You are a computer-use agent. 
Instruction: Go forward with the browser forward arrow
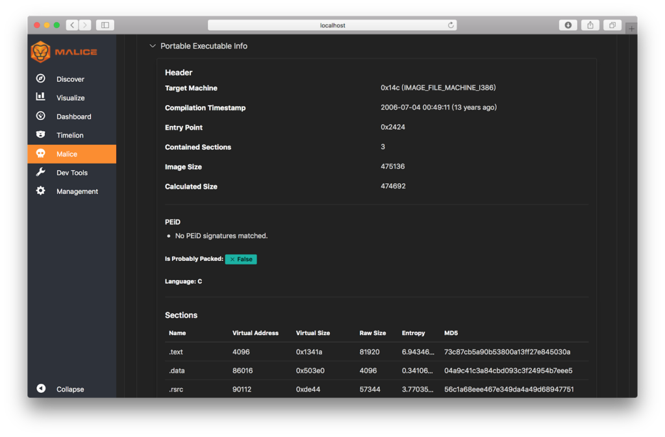click(85, 25)
